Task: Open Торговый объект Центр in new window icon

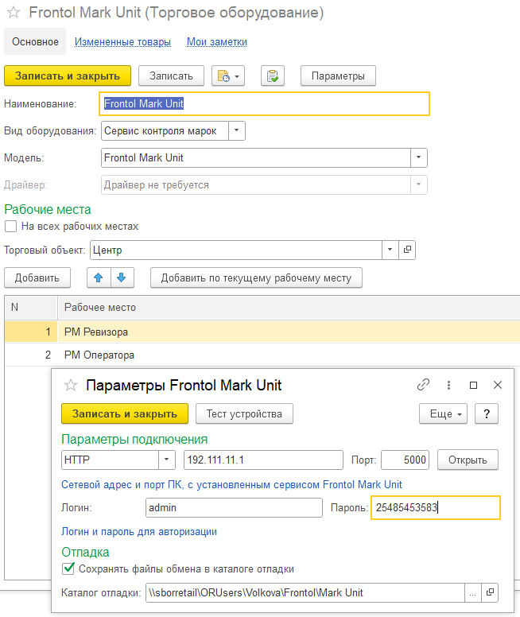Action: point(407,250)
